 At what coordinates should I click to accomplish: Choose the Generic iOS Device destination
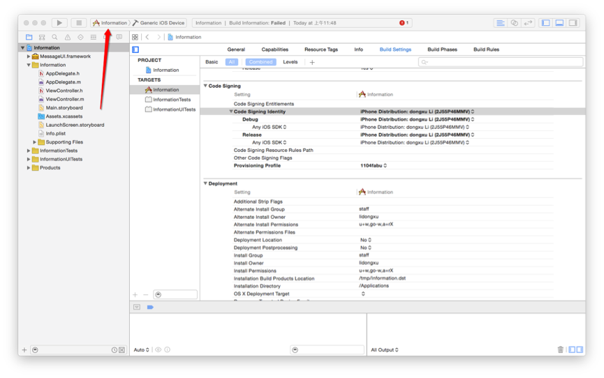[x=159, y=23]
